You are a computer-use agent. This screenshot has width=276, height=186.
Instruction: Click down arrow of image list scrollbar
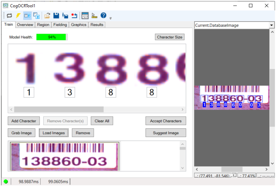(183, 168)
